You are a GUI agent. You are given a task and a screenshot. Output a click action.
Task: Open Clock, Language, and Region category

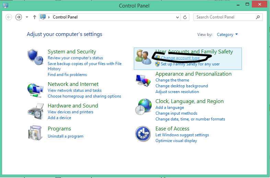pos(189,101)
